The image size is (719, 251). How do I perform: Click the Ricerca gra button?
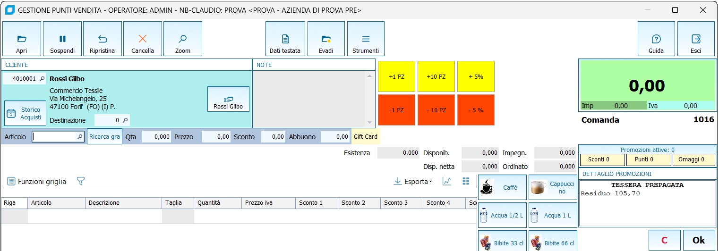104,137
